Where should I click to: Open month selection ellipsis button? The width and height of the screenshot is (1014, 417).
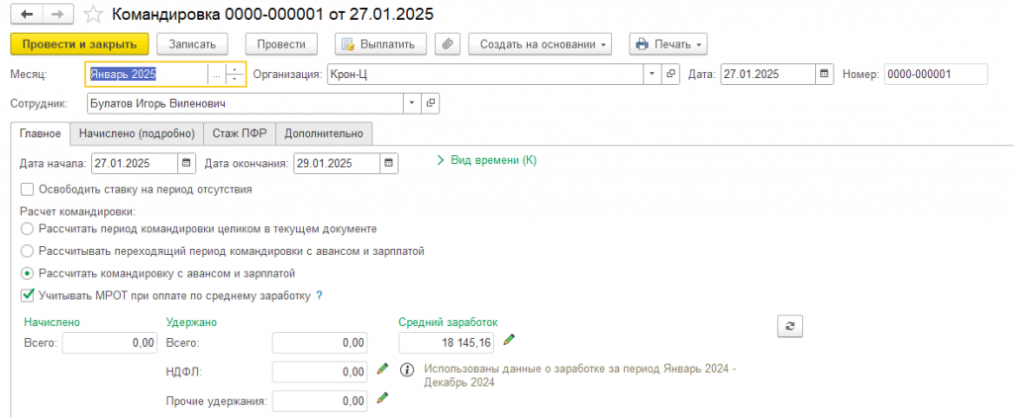[x=215, y=74]
